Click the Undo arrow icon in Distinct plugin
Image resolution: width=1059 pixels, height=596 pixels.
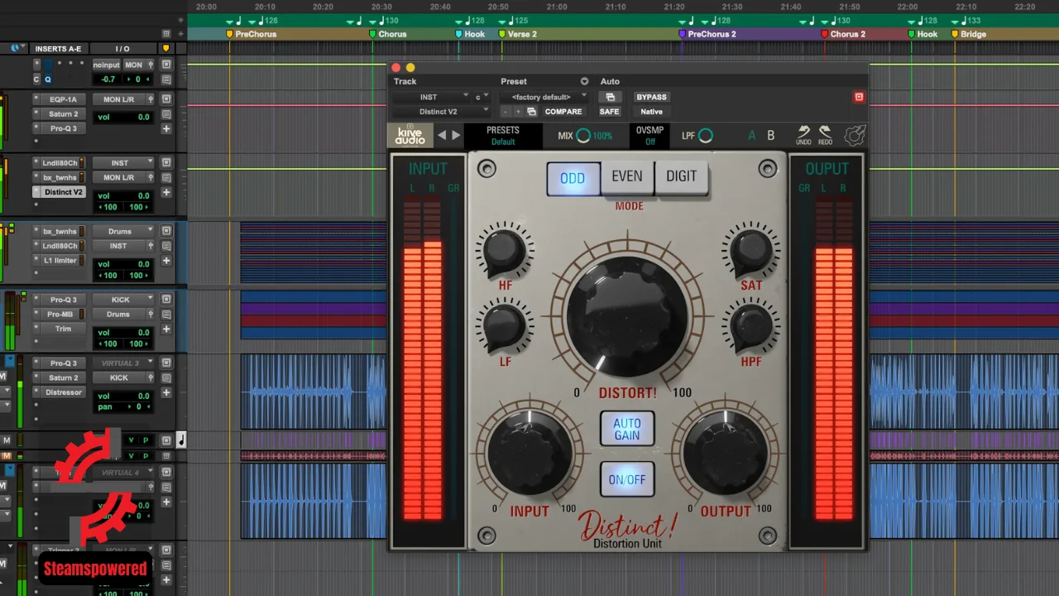tap(803, 133)
